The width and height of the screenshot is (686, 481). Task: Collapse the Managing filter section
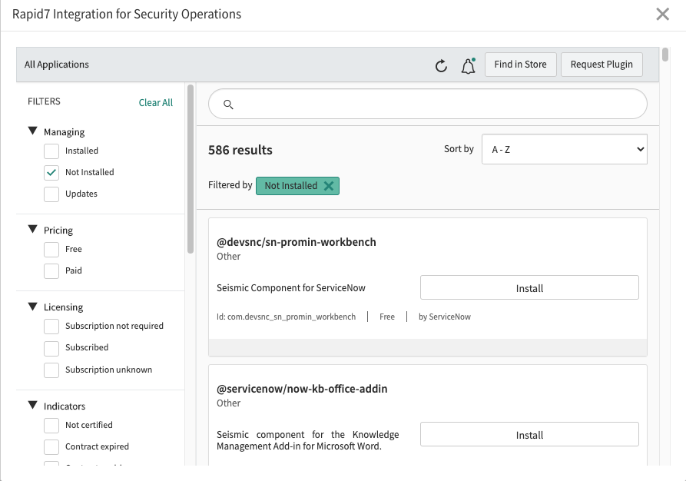[33, 131]
